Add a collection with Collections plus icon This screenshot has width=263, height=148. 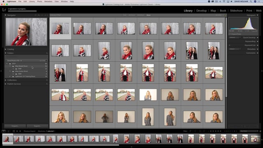pyautogui.click(x=47, y=80)
